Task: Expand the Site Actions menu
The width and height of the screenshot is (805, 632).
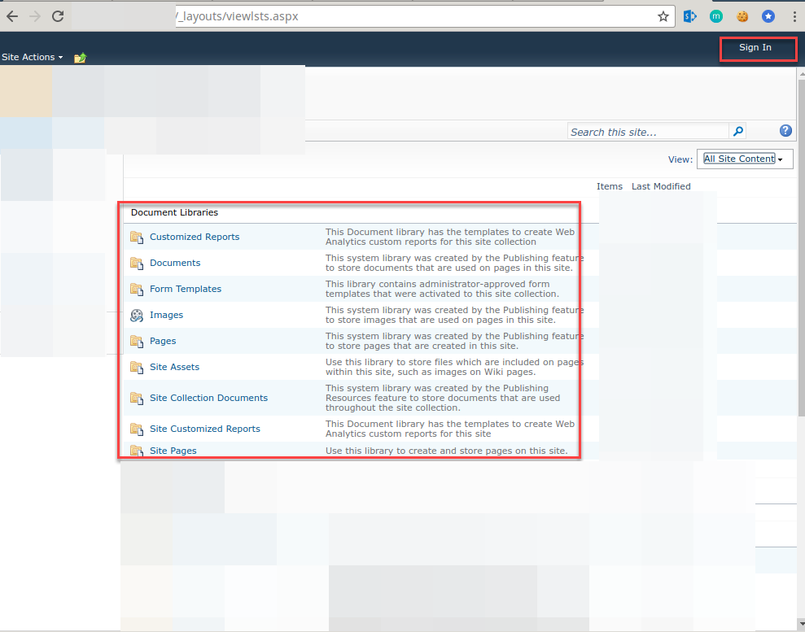Action: 31,57
